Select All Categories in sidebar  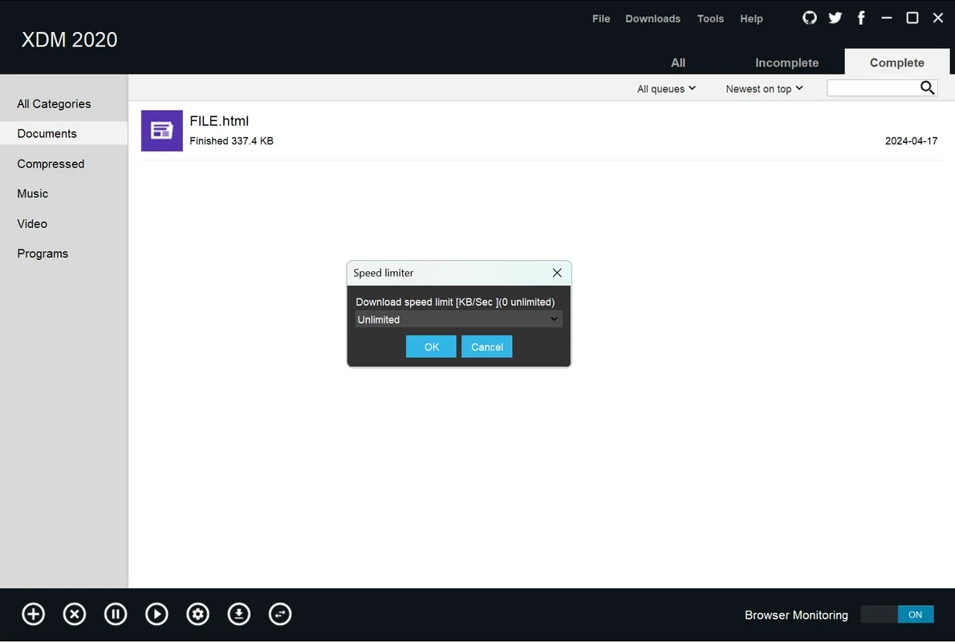tap(64, 104)
